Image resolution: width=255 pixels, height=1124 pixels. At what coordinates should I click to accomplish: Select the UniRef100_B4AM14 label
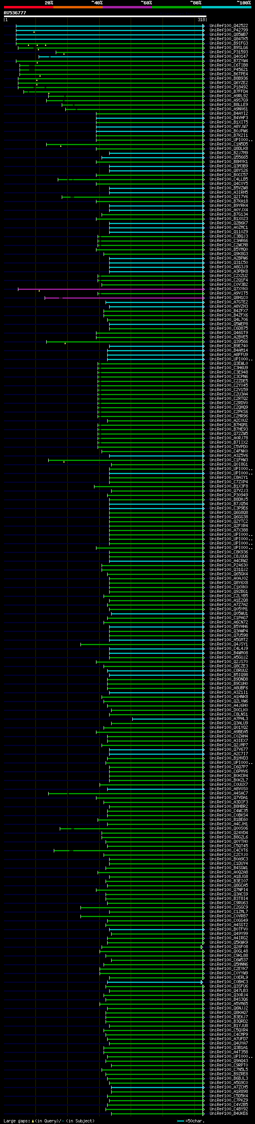[228, 350]
